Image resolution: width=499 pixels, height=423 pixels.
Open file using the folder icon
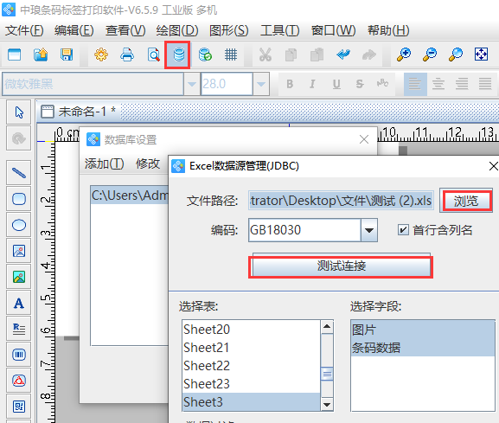(x=41, y=54)
